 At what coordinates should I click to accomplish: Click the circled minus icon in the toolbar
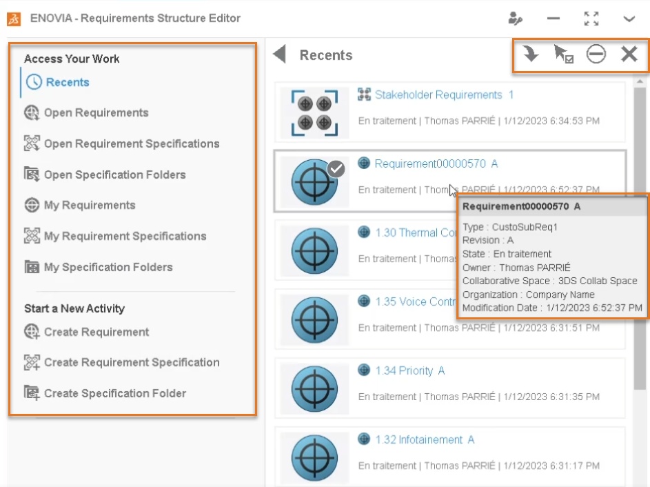pyautogui.click(x=596, y=54)
